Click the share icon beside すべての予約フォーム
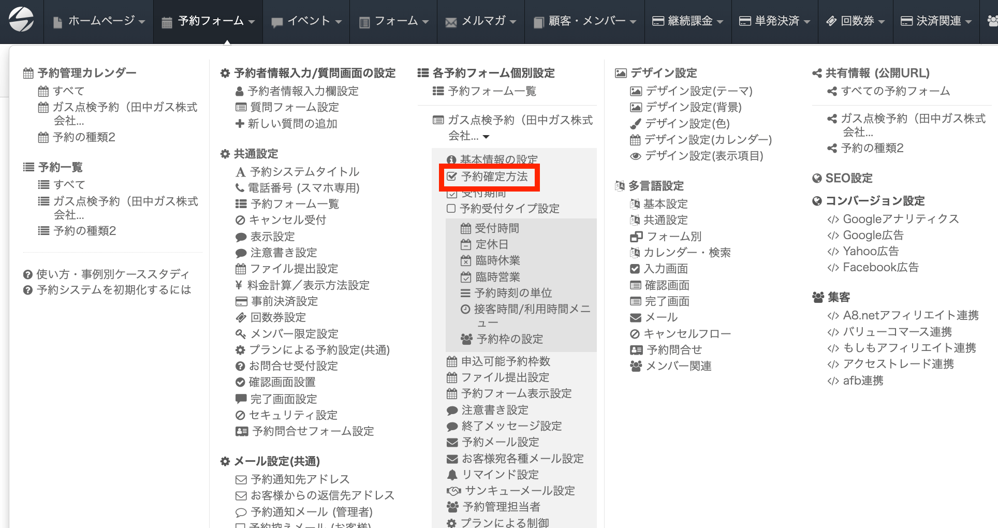Image resolution: width=998 pixels, height=528 pixels. click(x=832, y=92)
